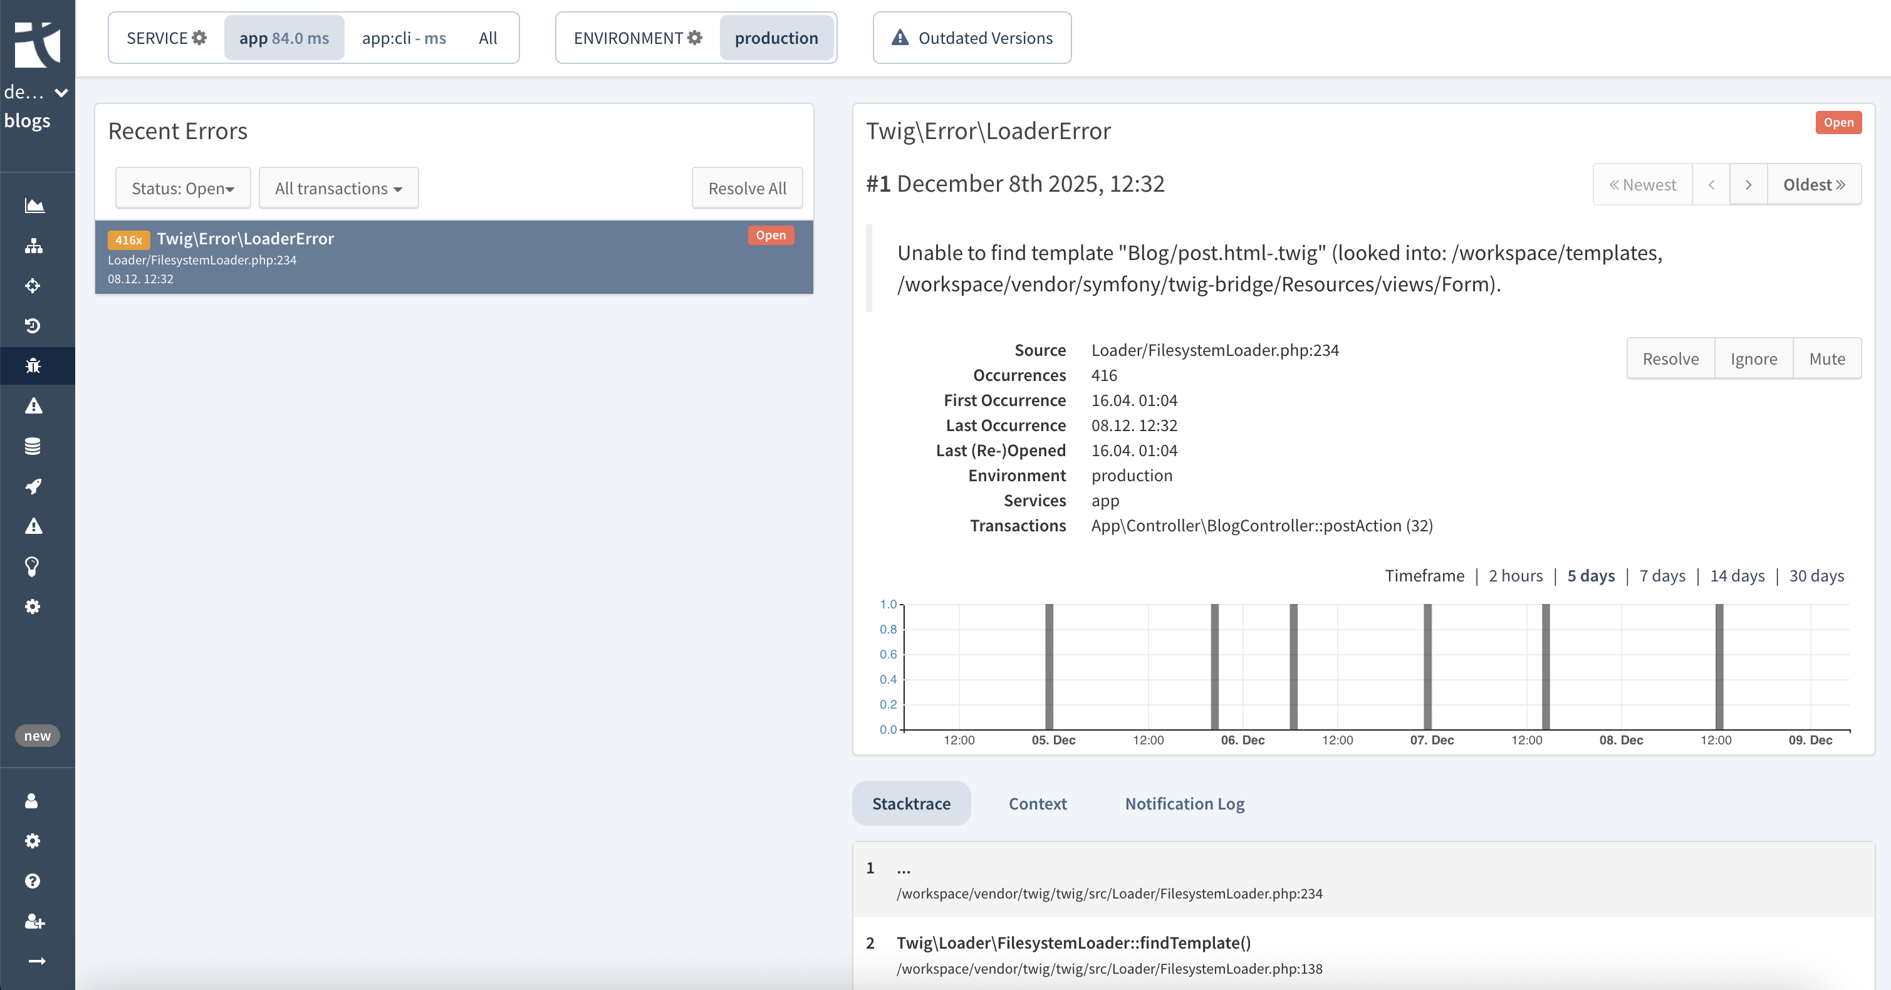
Task: Click the rocket deployments sidebar icon
Action: click(x=33, y=486)
